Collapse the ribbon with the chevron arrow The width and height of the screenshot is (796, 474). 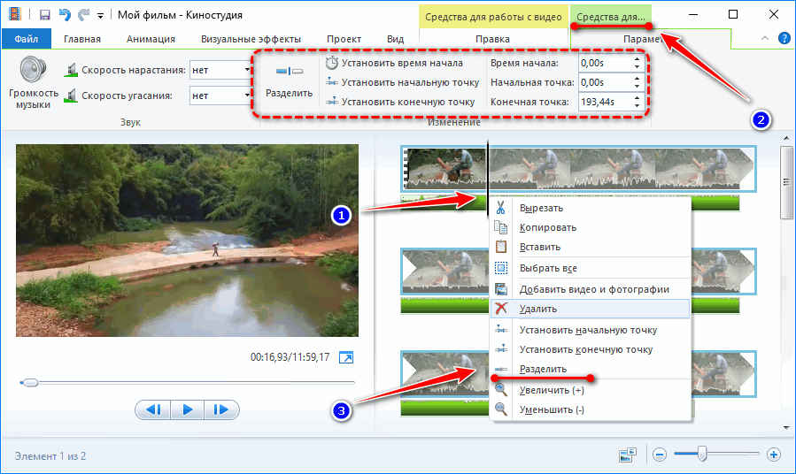765,39
